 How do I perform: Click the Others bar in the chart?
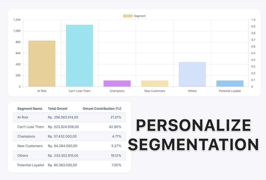pyautogui.click(x=192, y=74)
